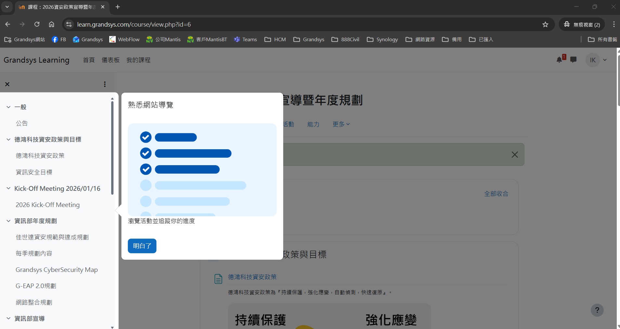This screenshot has width=620, height=329.
Task: Go to 儀表板 in the navigation
Action: pyautogui.click(x=111, y=60)
